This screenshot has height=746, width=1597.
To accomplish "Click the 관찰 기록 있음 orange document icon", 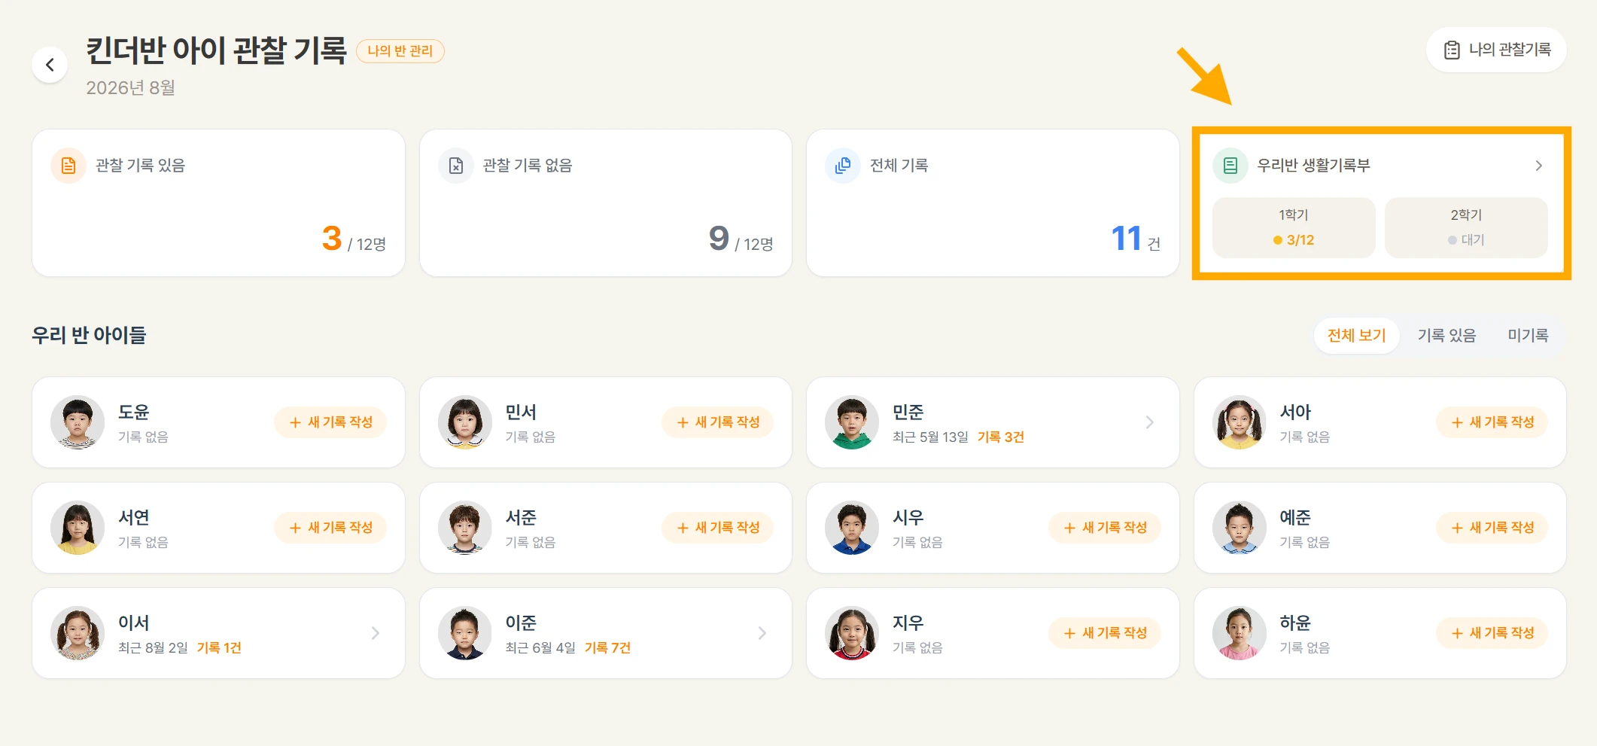I will 68,166.
